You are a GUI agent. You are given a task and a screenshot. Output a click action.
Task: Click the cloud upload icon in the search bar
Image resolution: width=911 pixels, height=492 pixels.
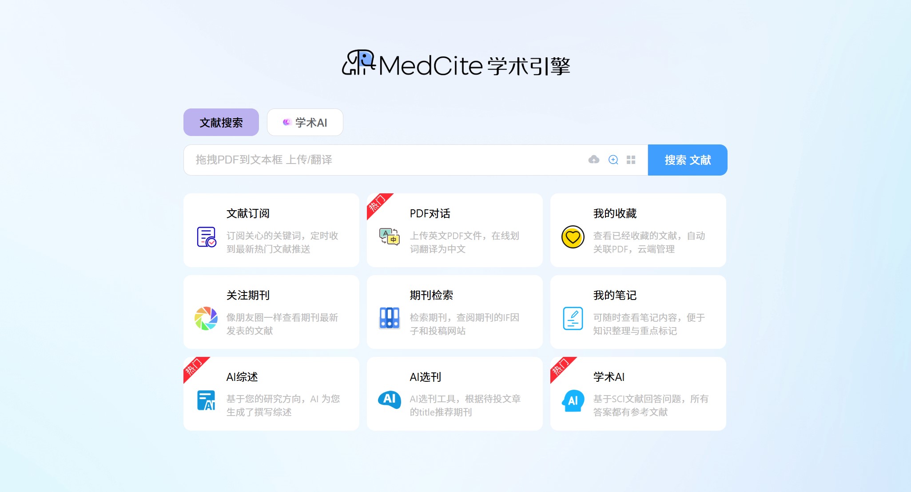[x=593, y=160]
